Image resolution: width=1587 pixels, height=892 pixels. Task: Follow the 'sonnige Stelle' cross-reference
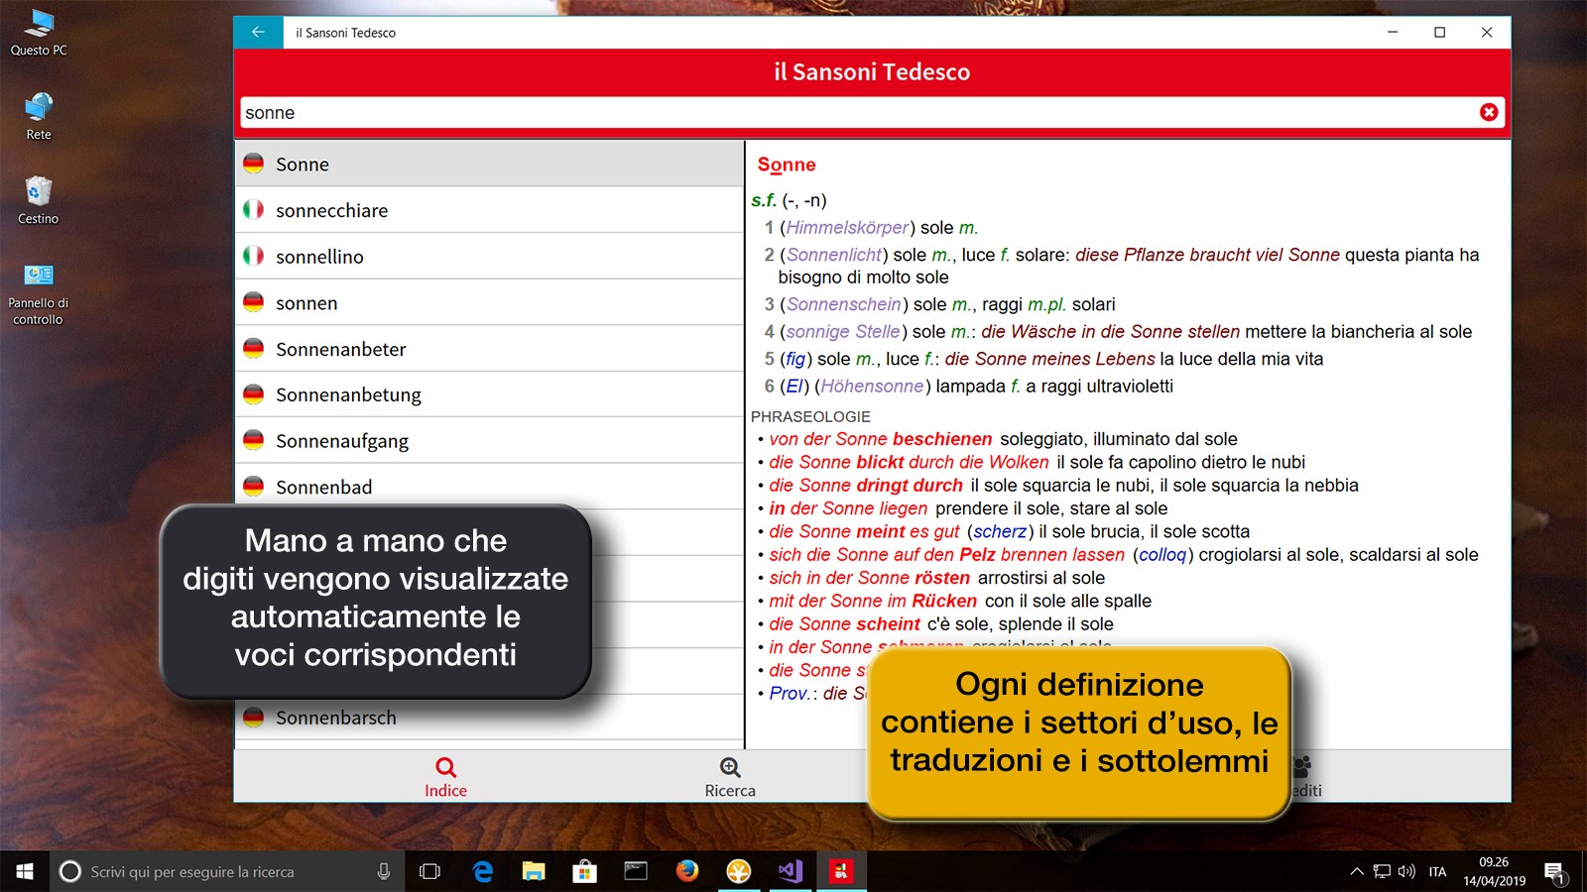(x=843, y=332)
